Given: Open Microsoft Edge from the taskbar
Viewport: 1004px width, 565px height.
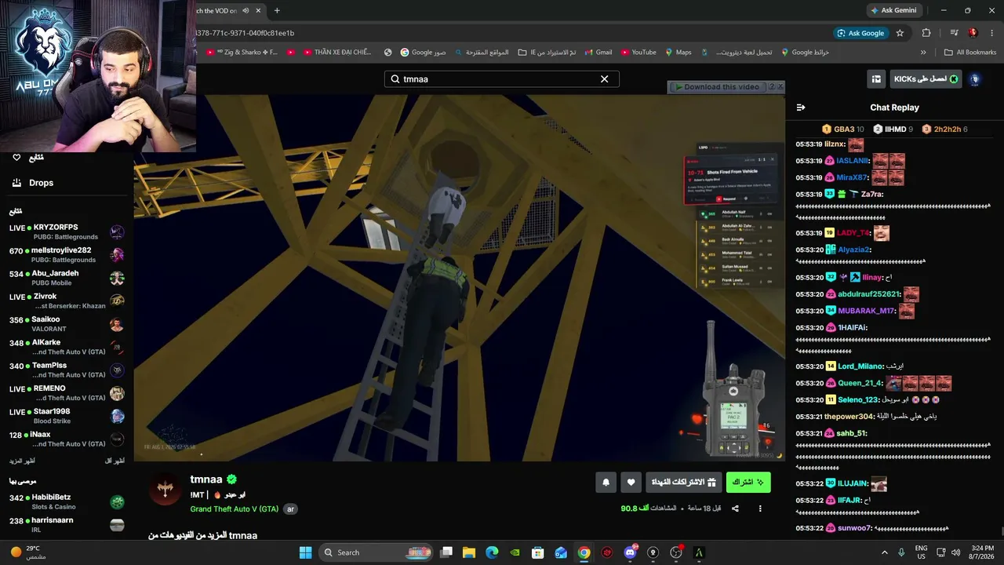Looking at the screenshot, I should coord(492,552).
